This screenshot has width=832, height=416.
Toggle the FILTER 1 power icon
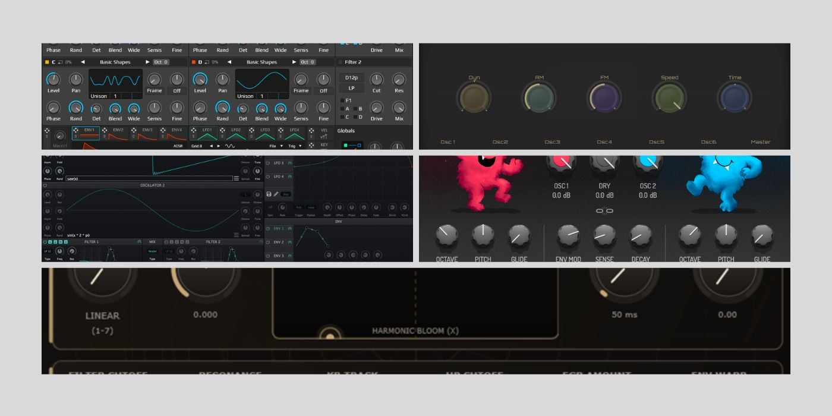point(45,242)
